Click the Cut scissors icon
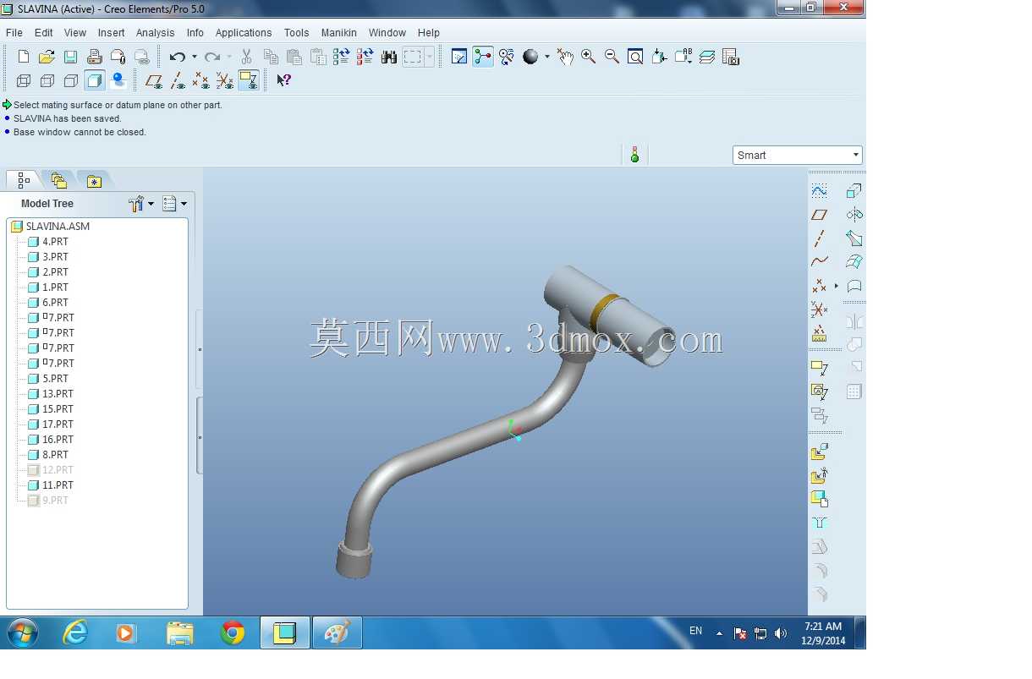 point(247,57)
